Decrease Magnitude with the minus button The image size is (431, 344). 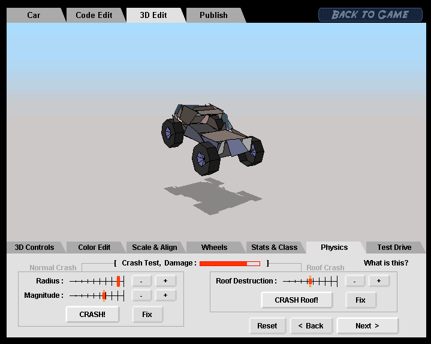[141, 295]
